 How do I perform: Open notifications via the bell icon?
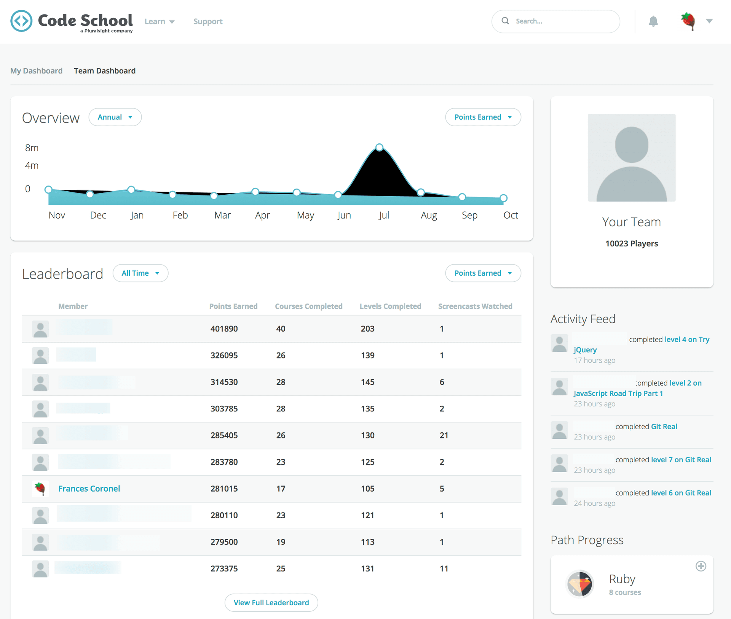[654, 21]
